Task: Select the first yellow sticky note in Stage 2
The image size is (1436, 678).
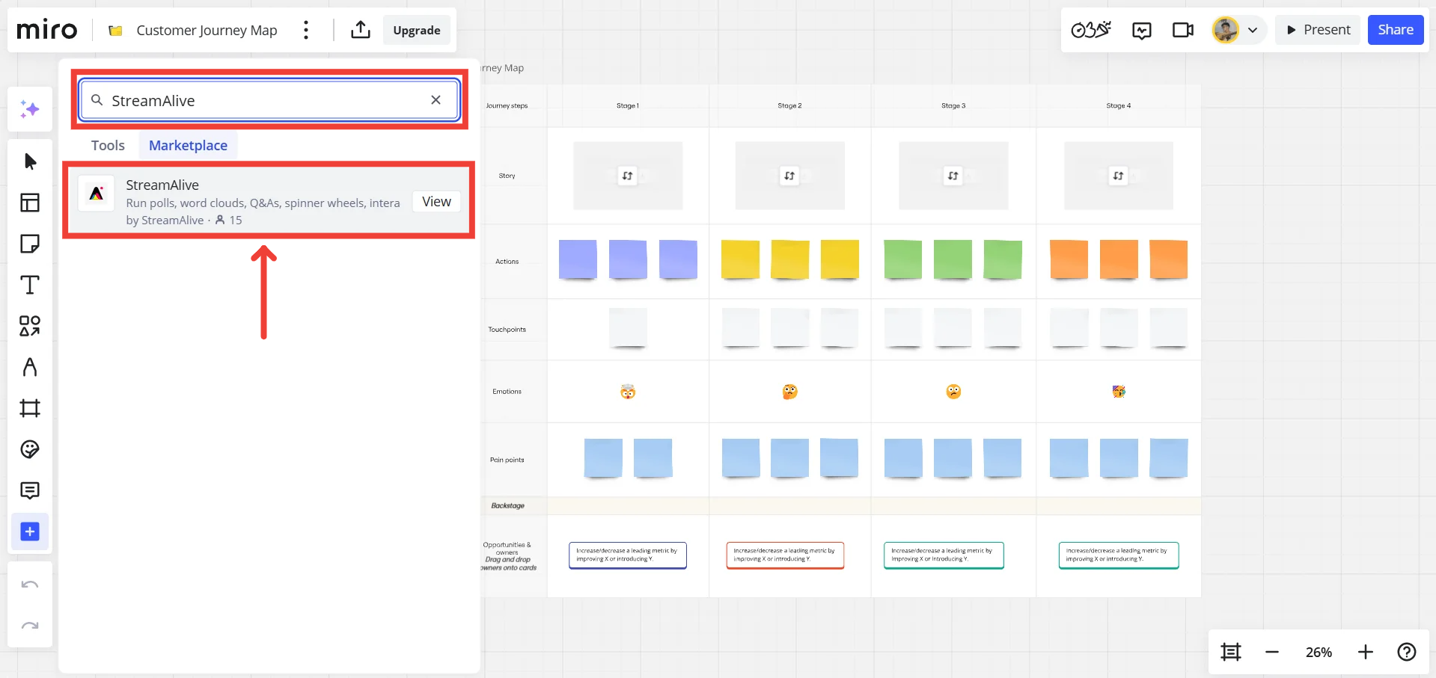Action: 740,259
